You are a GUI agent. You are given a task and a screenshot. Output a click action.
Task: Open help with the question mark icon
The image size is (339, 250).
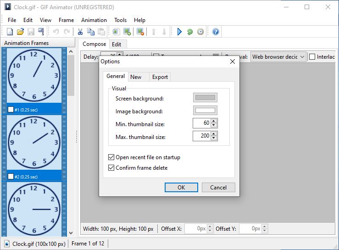tap(216, 32)
